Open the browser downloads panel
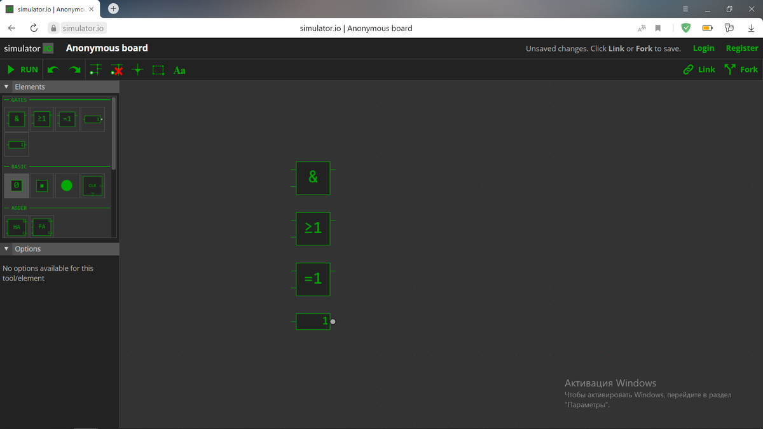 coord(751,28)
